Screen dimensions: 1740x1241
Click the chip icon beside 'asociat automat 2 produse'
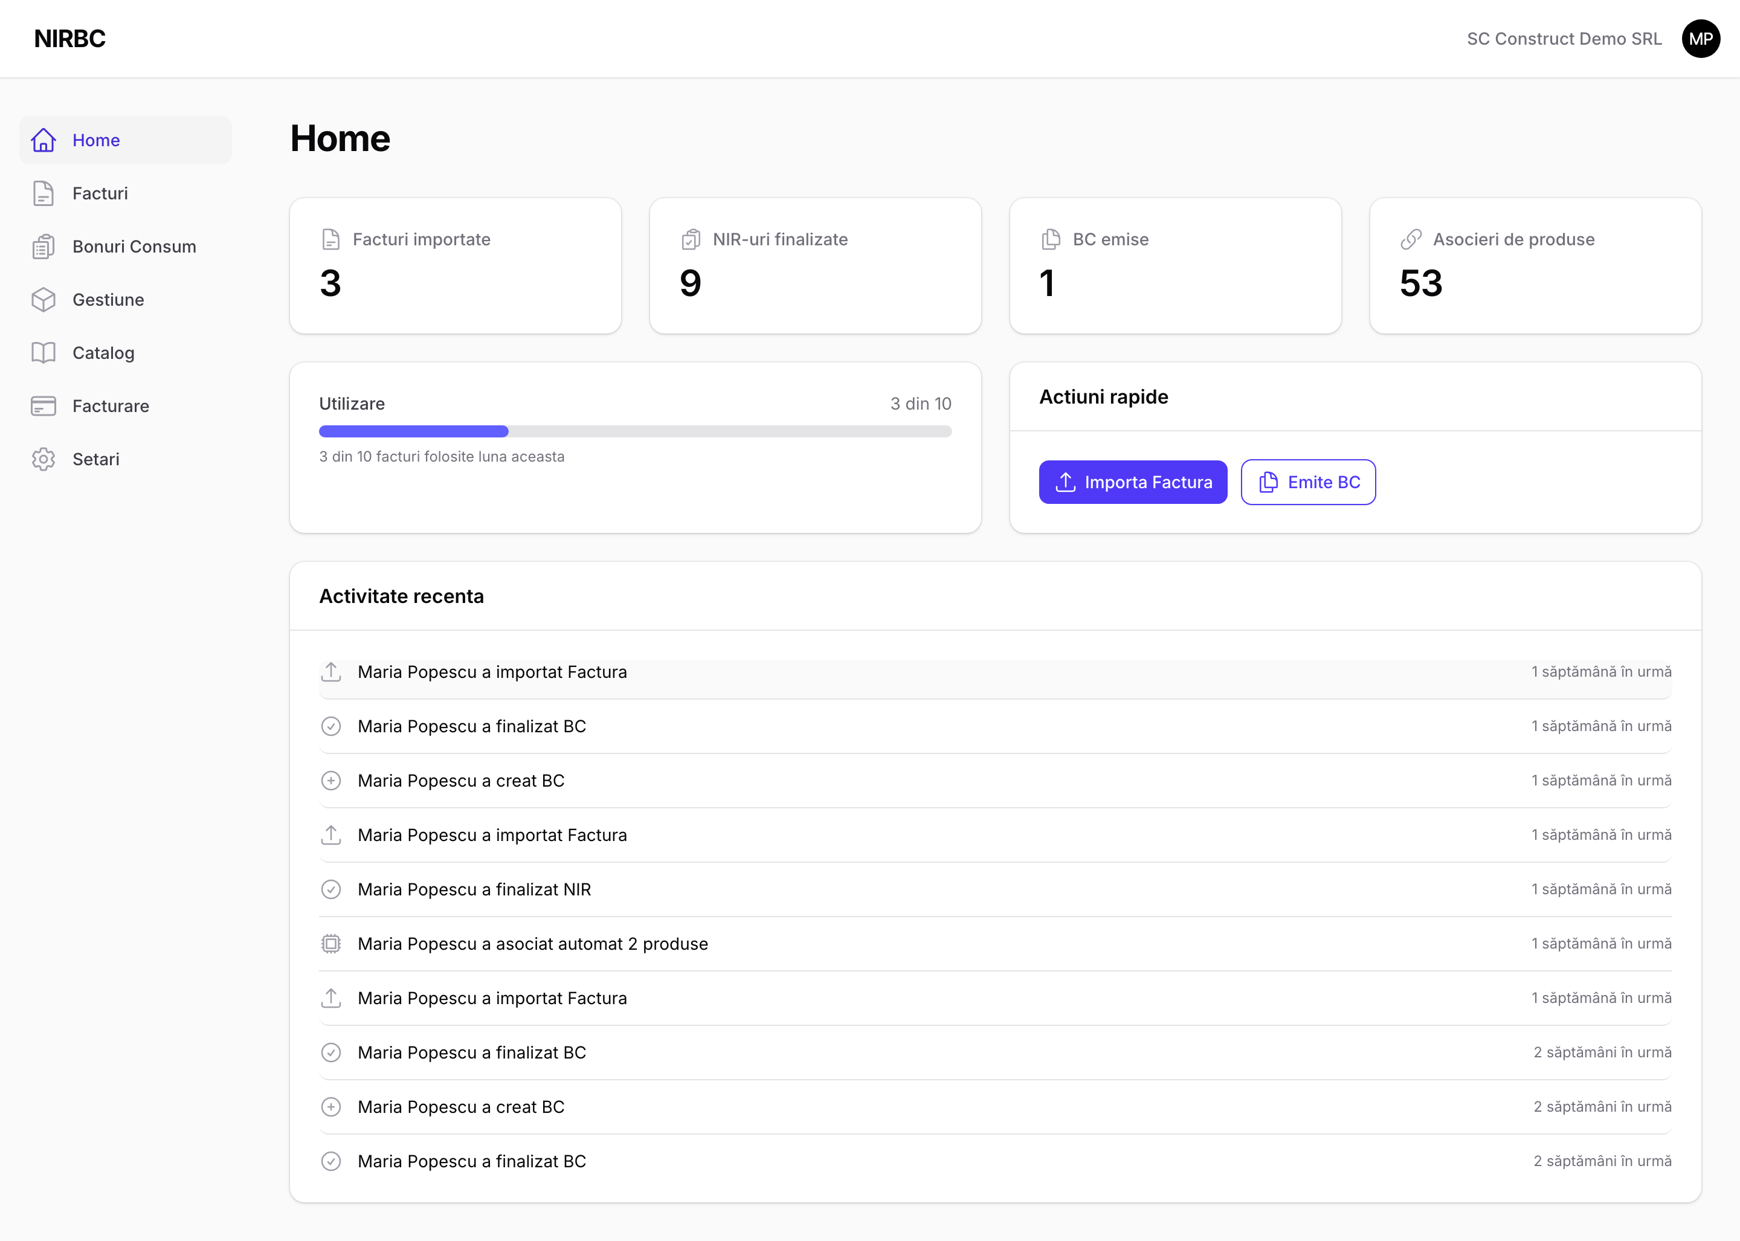(x=331, y=944)
